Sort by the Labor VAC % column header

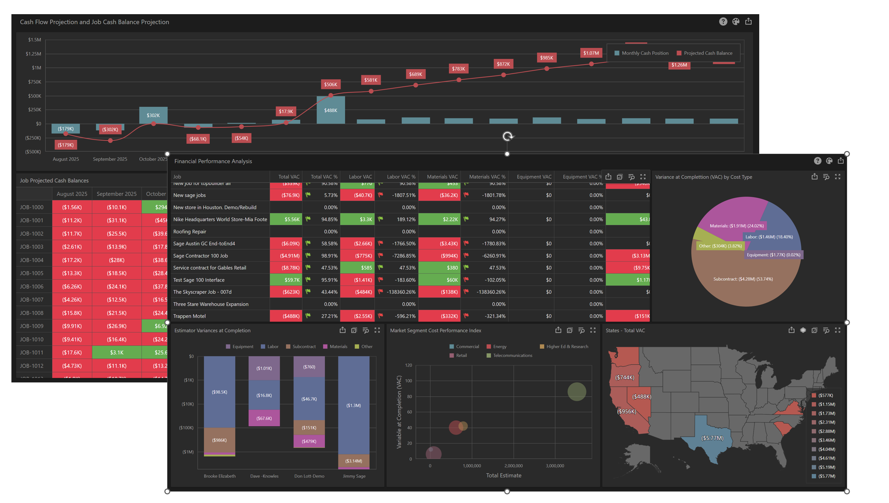point(401,177)
